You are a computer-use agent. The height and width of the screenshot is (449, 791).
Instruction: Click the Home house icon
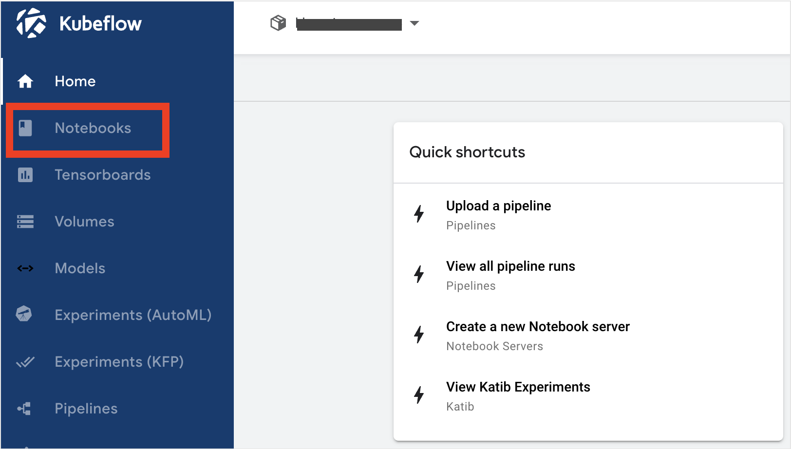[25, 81]
